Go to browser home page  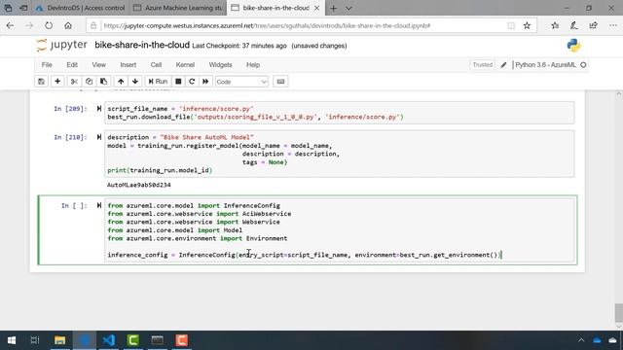(x=68, y=26)
